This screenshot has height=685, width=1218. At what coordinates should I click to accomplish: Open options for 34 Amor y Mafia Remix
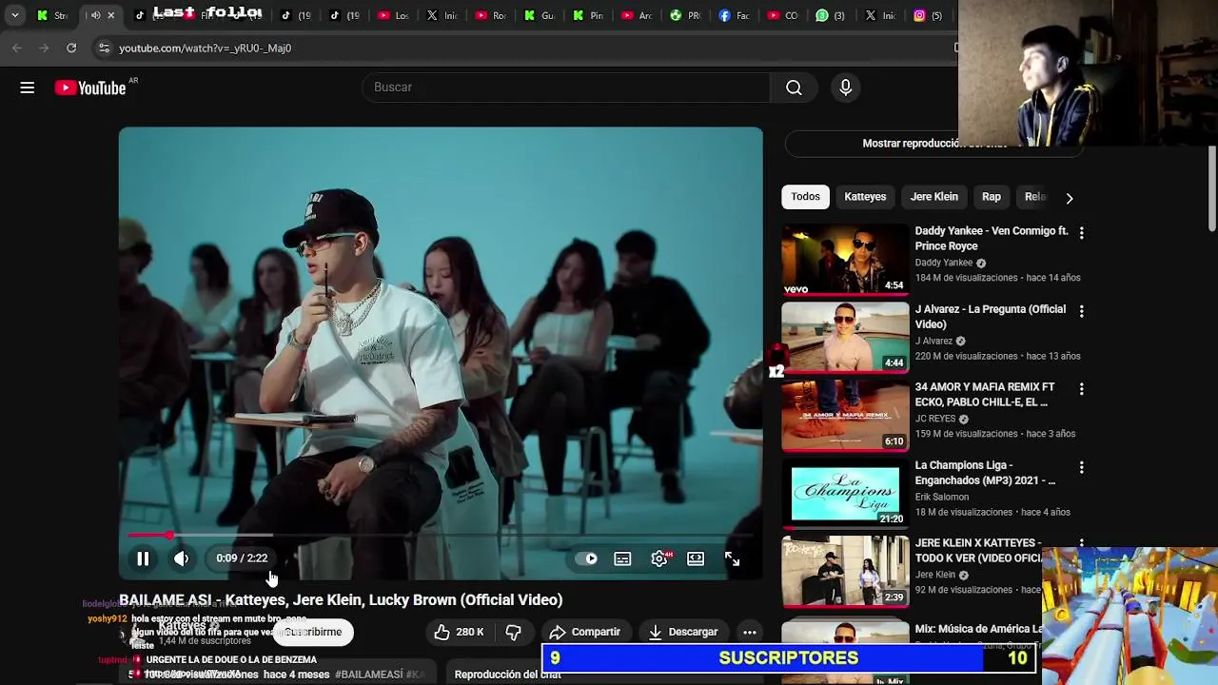click(1081, 389)
